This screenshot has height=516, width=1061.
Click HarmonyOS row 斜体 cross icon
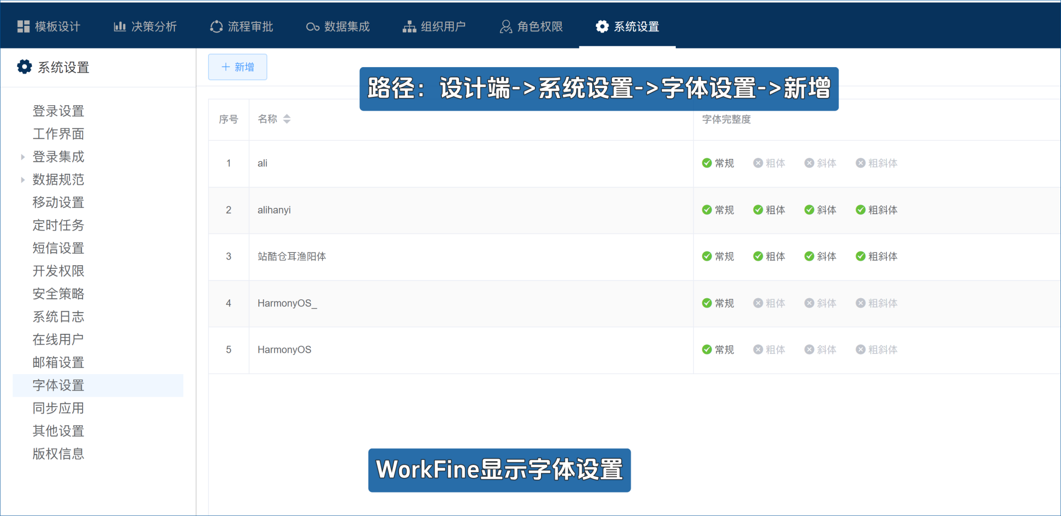(x=809, y=350)
